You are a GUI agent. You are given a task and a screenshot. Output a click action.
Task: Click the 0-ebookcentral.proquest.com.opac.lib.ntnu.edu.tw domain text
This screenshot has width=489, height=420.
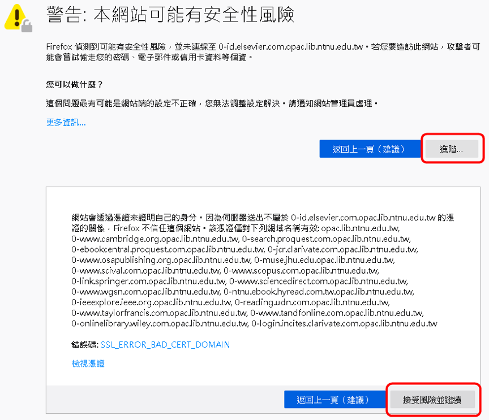(x=168, y=250)
